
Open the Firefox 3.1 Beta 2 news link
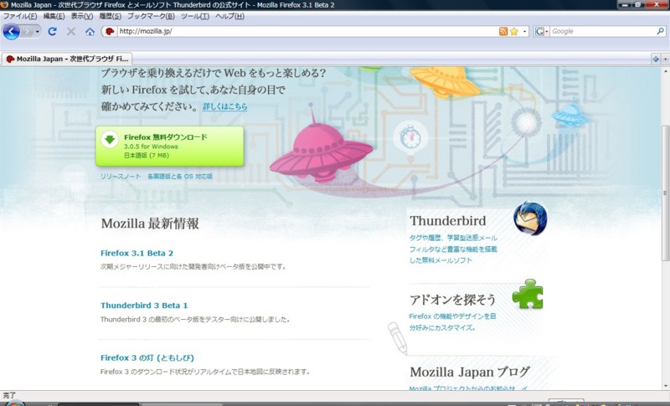click(x=137, y=253)
